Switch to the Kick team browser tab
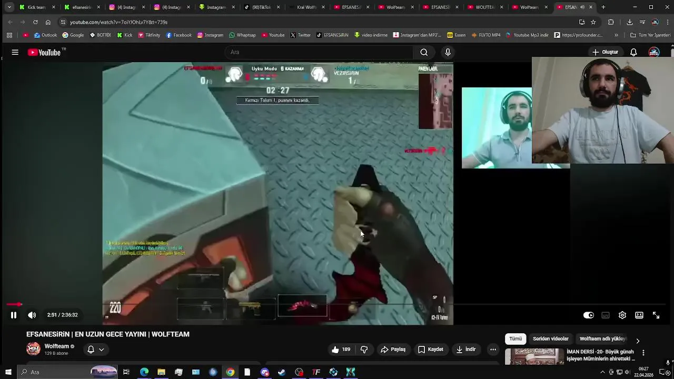The width and height of the screenshot is (674, 379). [37, 7]
